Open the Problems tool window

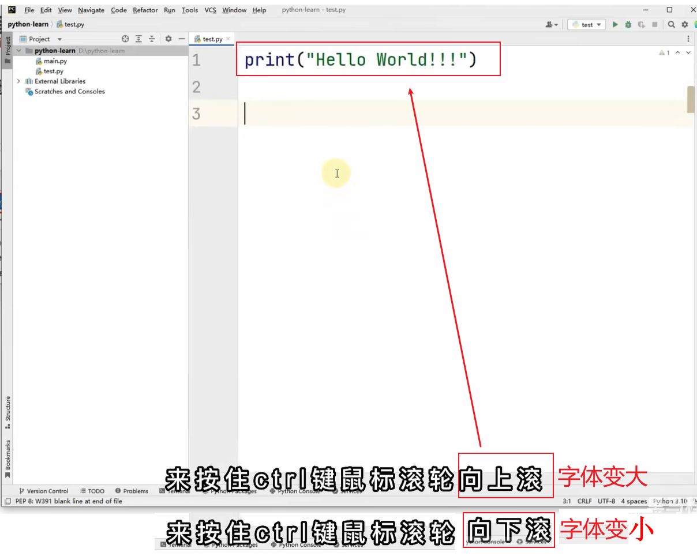[x=132, y=491]
